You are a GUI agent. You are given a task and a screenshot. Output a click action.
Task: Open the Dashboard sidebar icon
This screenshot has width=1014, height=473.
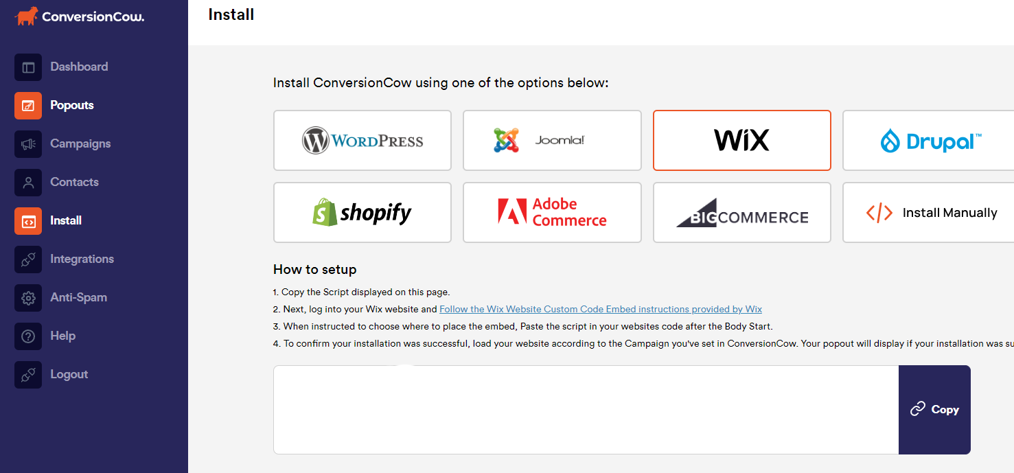tap(28, 67)
